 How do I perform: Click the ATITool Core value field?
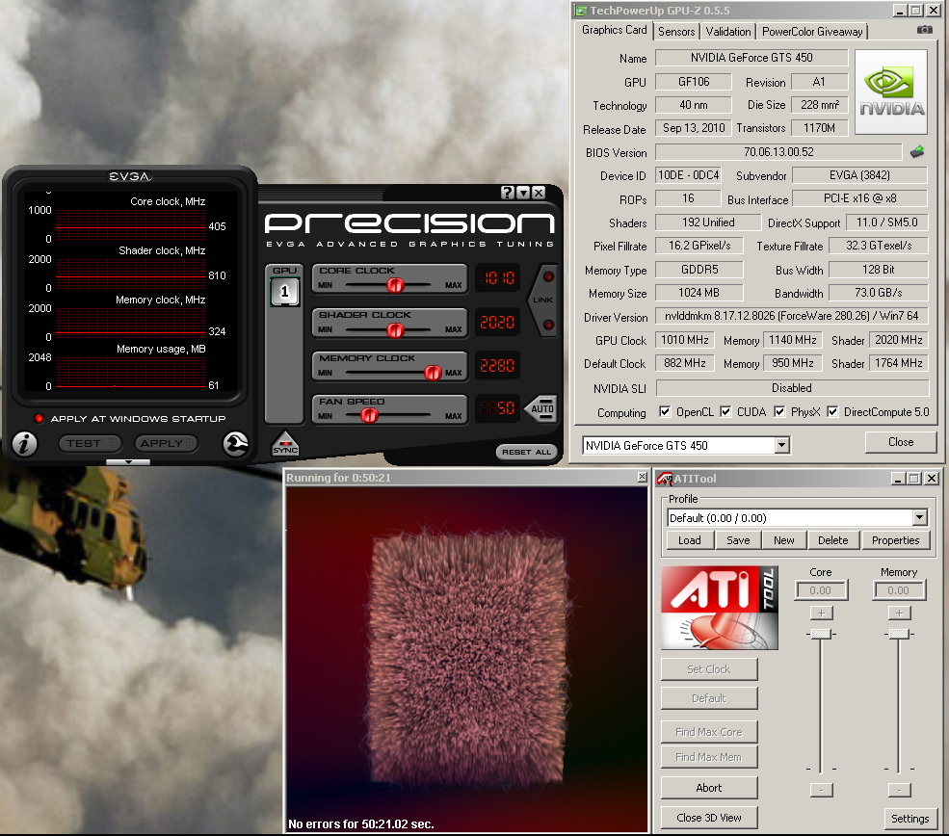[x=821, y=590]
